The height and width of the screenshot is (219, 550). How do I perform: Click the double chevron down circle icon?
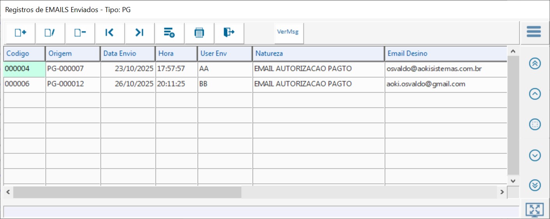point(535,185)
